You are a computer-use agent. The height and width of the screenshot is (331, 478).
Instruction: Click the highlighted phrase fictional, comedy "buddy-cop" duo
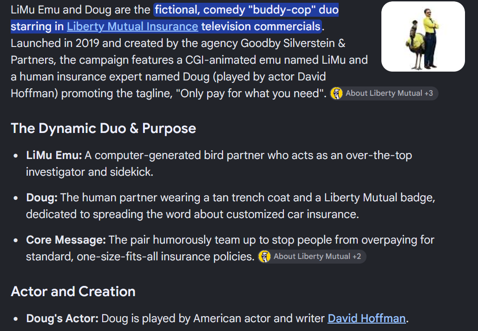[x=246, y=10]
